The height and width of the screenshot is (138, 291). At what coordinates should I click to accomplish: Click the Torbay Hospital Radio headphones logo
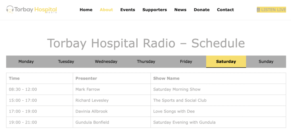click(10, 10)
